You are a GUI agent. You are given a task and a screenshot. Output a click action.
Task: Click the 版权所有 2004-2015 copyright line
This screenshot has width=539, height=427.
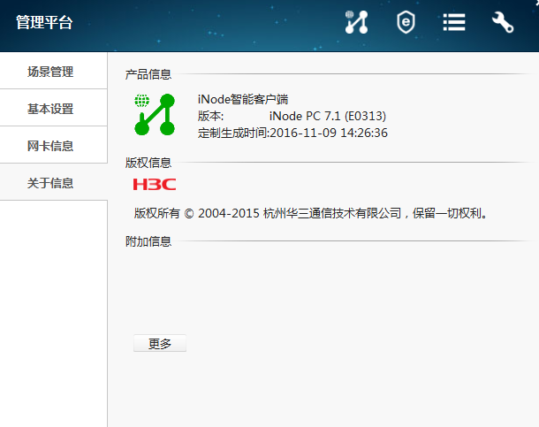pyautogui.click(x=310, y=214)
